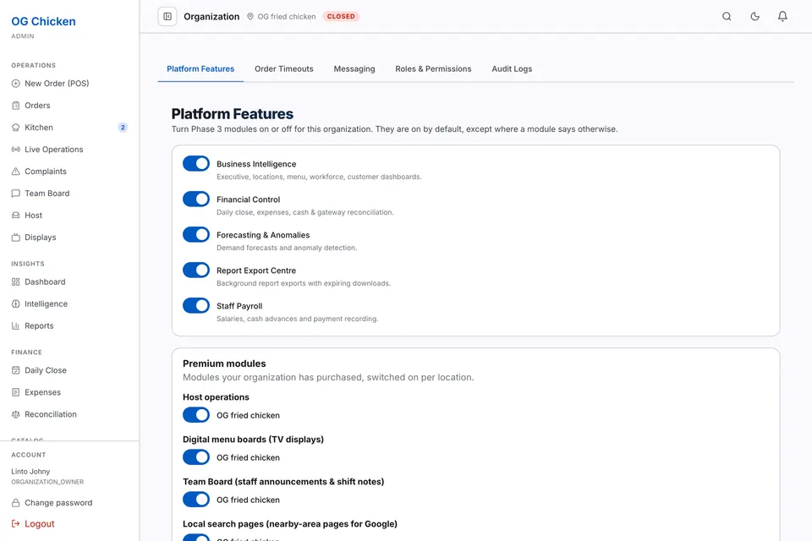The image size is (812, 541).
Task: Switch to the Messaging tab
Action: point(354,68)
